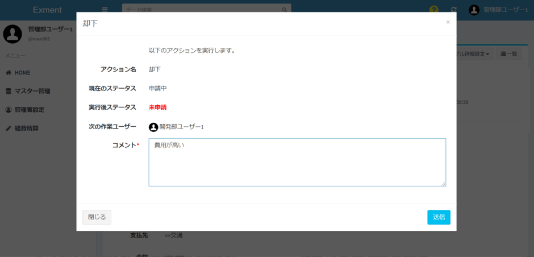This screenshot has width=534, height=257.
Task: Click the 以下のアクションを実行します message
Action: tap(192, 51)
